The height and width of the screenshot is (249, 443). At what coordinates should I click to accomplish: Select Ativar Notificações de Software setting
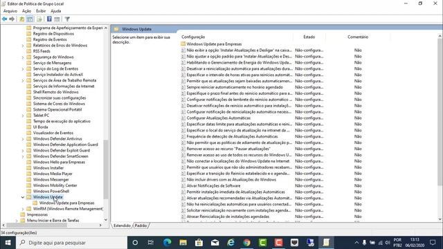[213, 186]
